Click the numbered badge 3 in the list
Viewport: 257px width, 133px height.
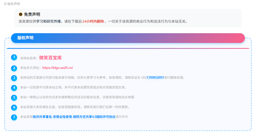(x=14, y=78)
